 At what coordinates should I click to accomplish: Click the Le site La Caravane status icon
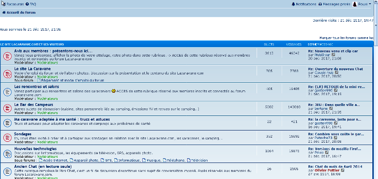(7, 74)
